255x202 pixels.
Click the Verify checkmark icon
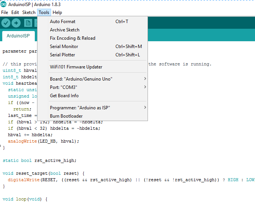click(6, 23)
